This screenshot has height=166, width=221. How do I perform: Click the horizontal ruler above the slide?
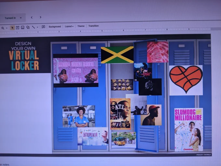pos(105,31)
